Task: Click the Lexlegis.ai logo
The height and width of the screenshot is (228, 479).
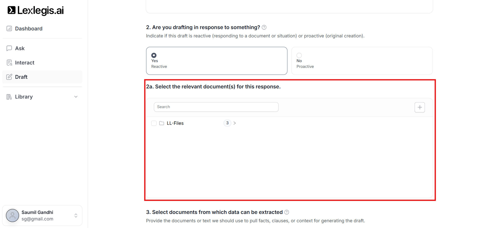Action: (x=36, y=10)
